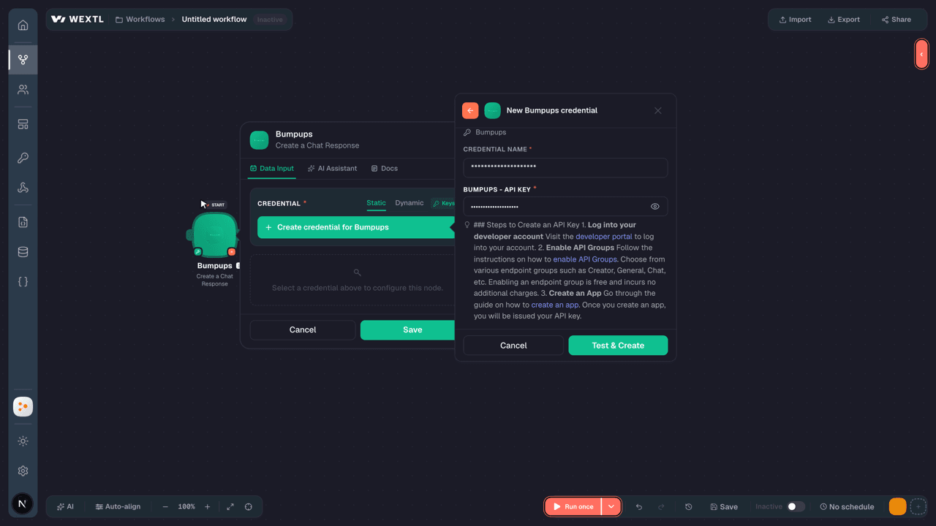
Task: Open the webhooks icon in sidebar
Action: point(23,188)
